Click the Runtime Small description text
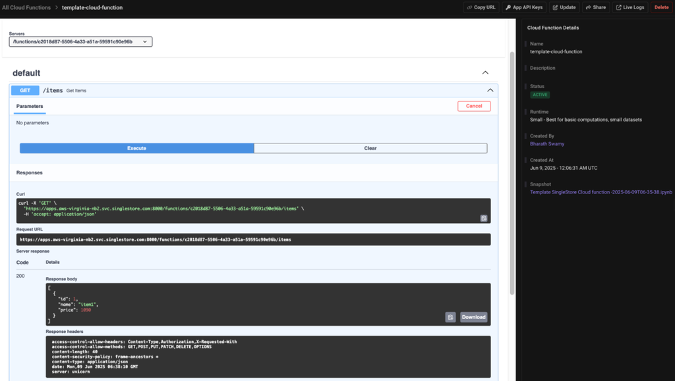This screenshot has height=381, width=675. pyautogui.click(x=586, y=120)
